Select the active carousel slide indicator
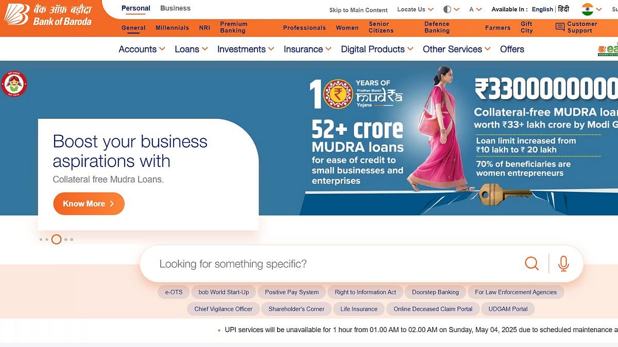 point(57,240)
